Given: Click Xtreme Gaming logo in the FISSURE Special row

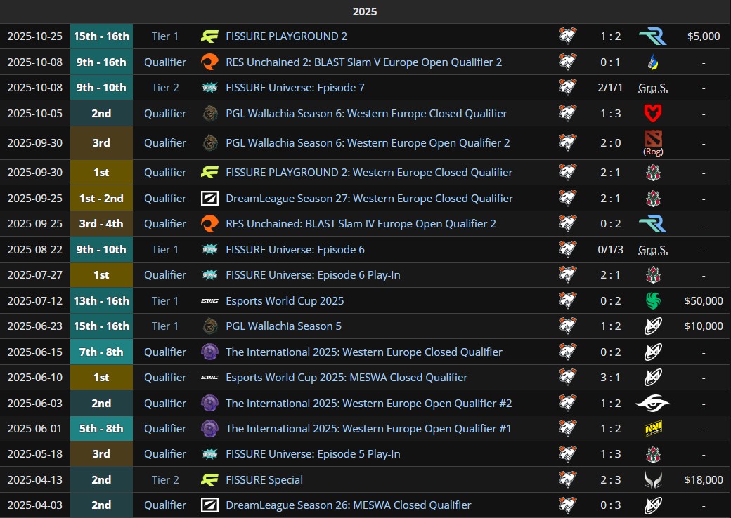Looking at the screenshot, I should 652,479.
